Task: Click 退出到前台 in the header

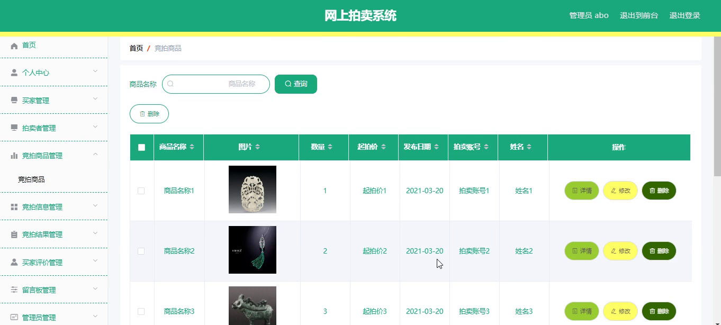Action: pos(639,15)
